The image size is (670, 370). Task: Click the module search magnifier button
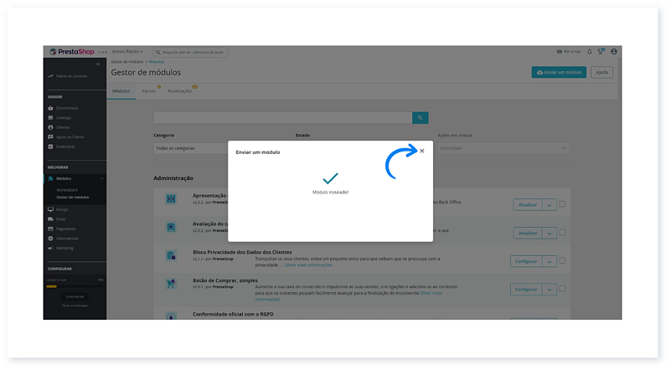(421, 118)
